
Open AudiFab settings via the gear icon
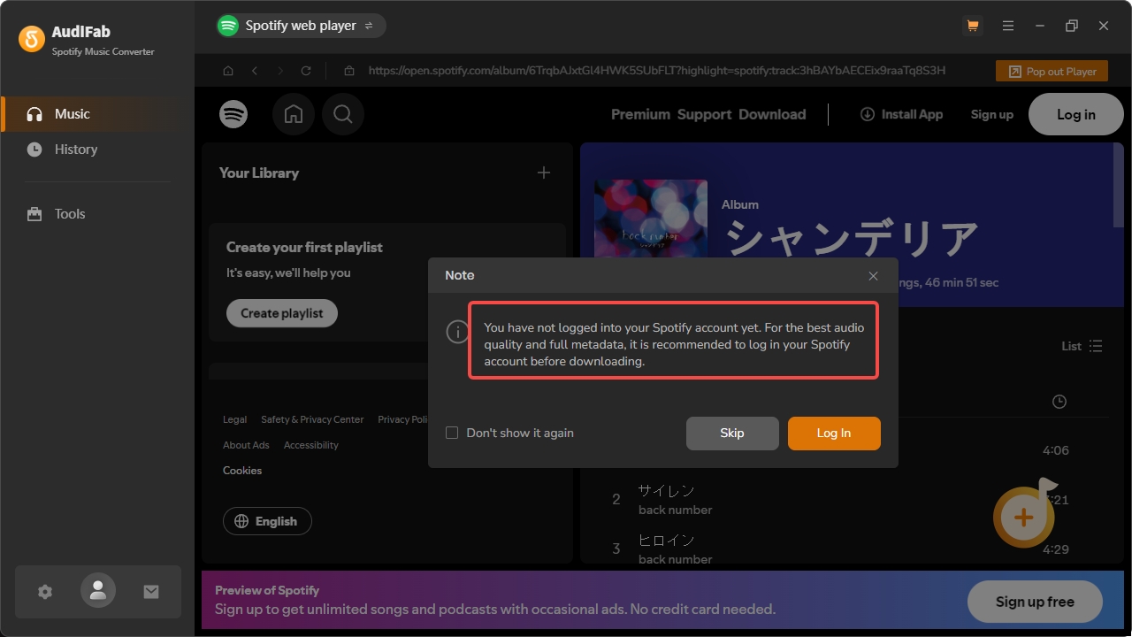[x=44, y=591]
